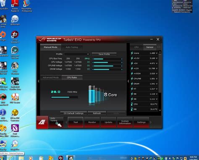Click the Save Profile button
The image size is (199, 160).
104,54
